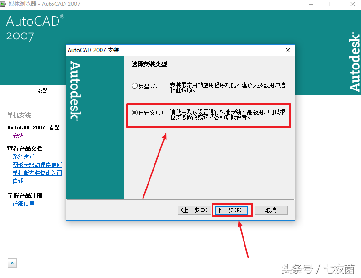
Task: Cancel the install with 取消
Action: coord(271,210)
